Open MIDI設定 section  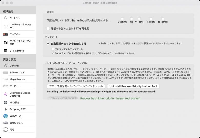(x=18, y=102)
